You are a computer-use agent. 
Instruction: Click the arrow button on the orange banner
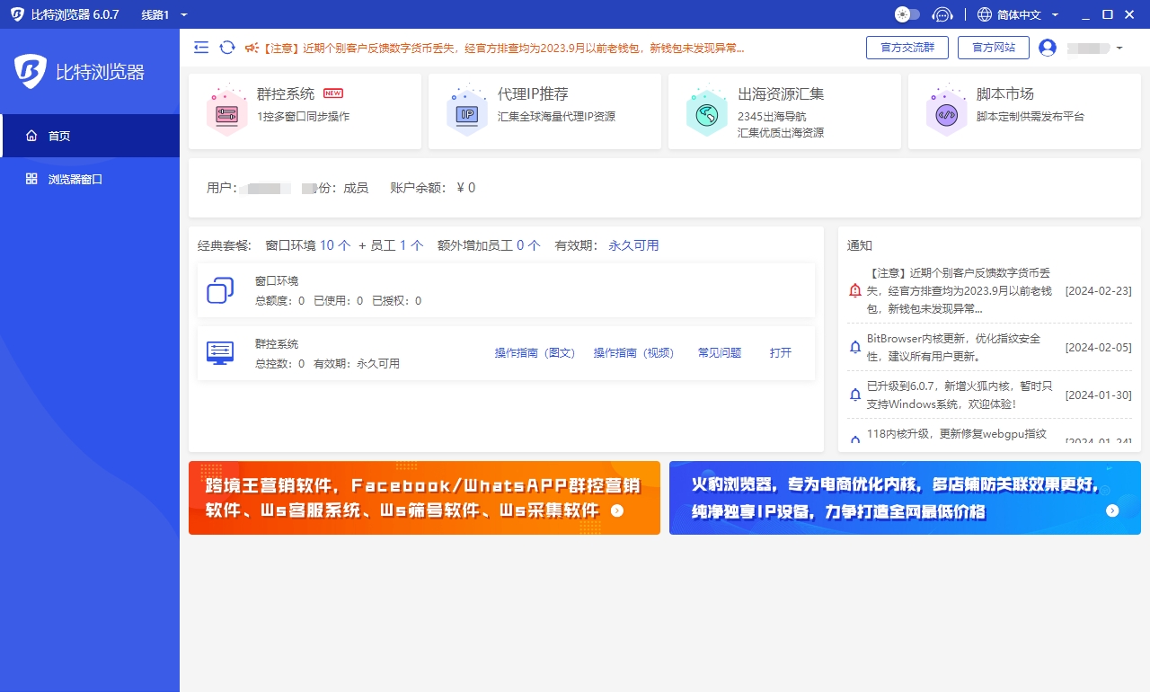tap(617, 510)
